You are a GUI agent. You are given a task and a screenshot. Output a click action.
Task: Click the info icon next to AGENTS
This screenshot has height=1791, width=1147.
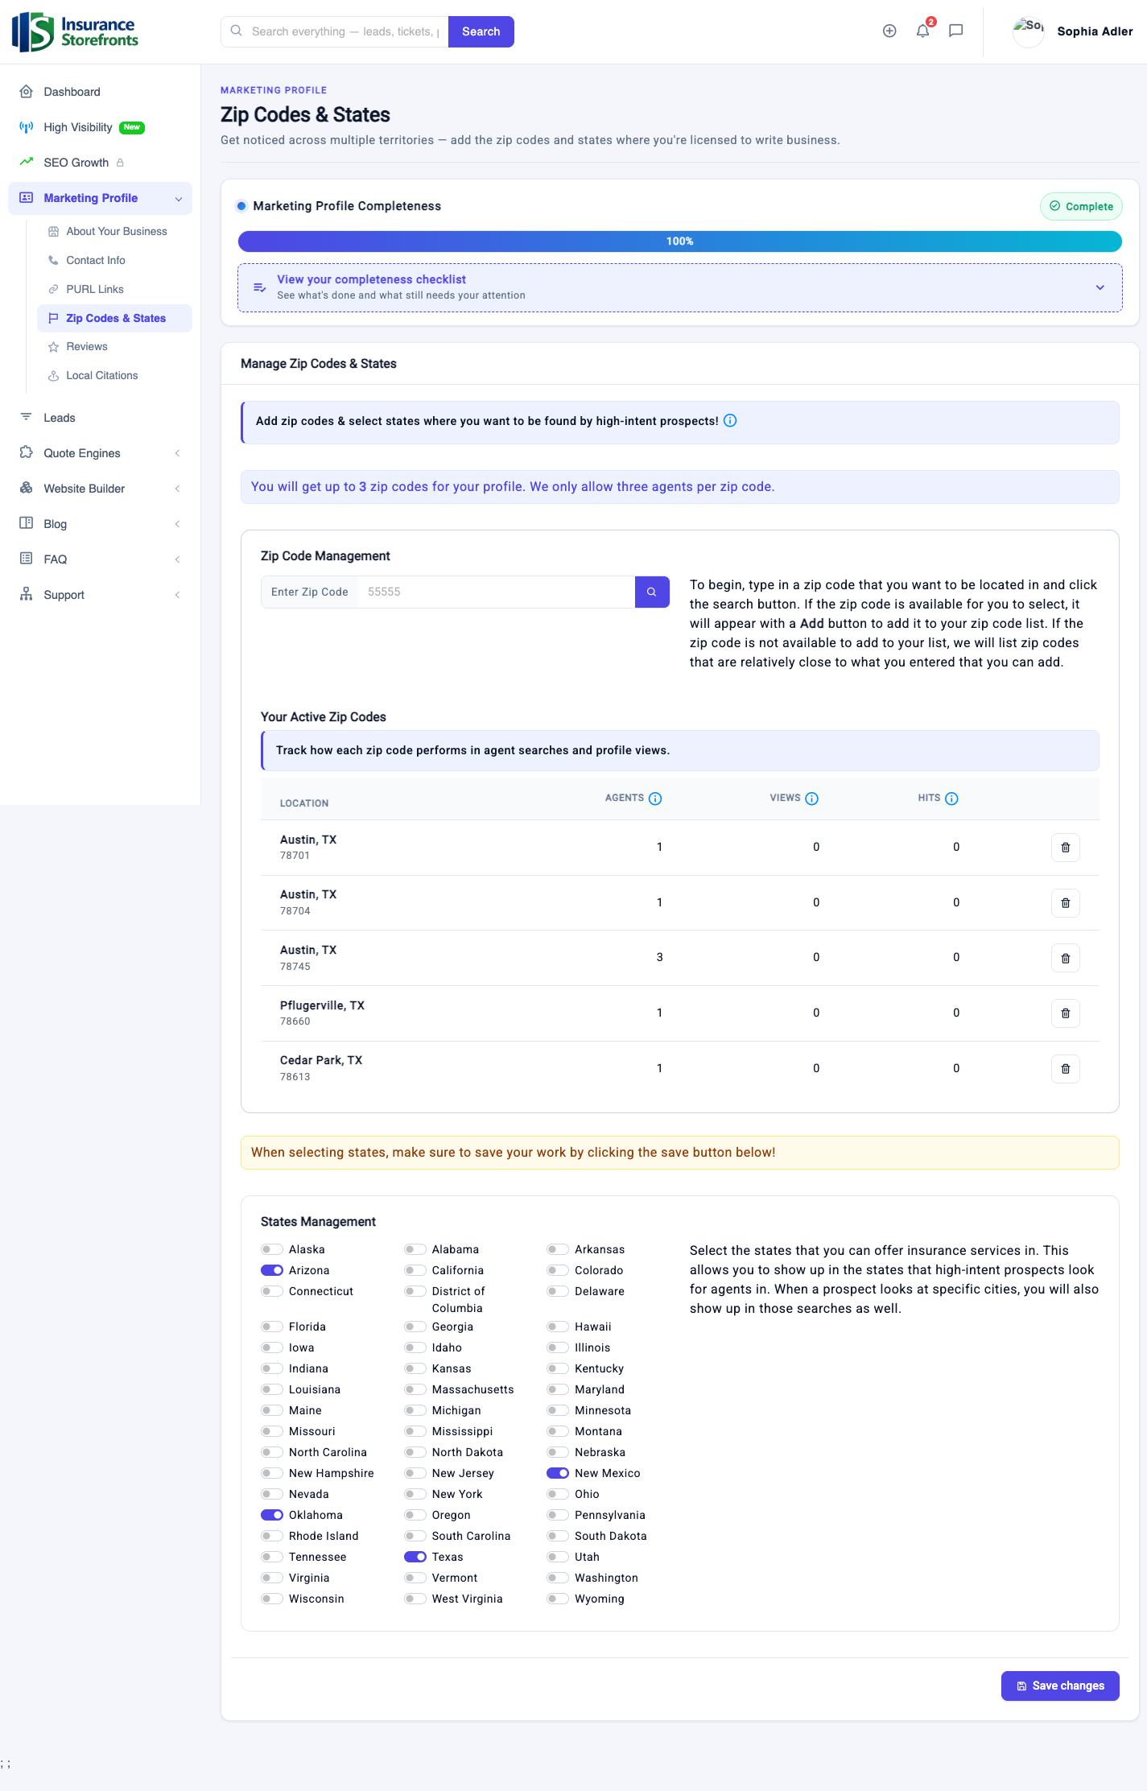(655, 799)
